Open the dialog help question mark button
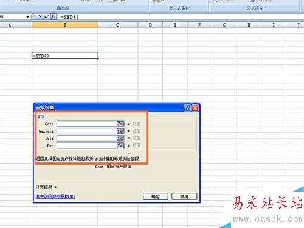The image size is (304, 228). (187, 108)
